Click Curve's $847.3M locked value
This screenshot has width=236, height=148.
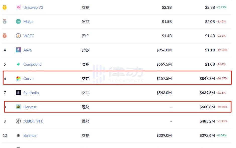tap(207, 79)
